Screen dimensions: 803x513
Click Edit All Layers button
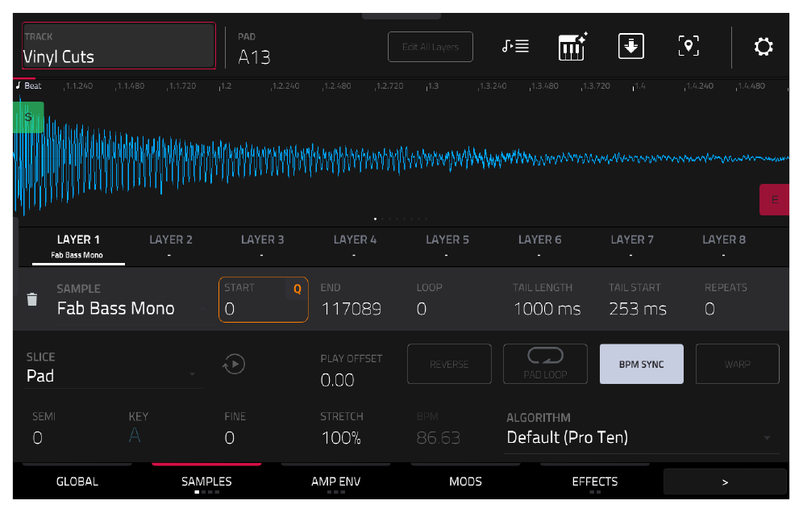click(431, 47)
